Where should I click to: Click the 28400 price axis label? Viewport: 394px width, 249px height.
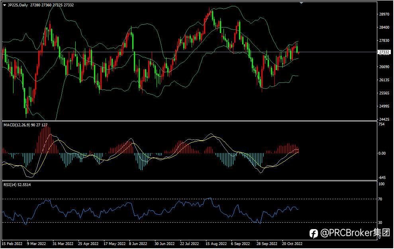click(384, 27)
